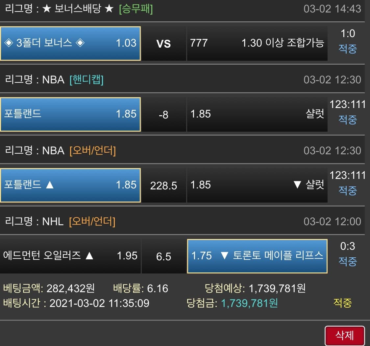The image size is (370, 346).
Task: Click the 6.5 NHL total line
Action: (x=163, y=256)
